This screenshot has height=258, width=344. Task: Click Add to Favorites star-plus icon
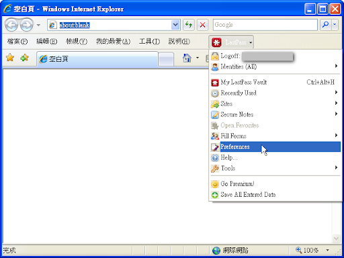[x=24, y=58]
